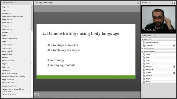The height and width of the screenshot is (99, 177).
Task: Click the Abolfazl Ghanbari webcam video
Action: [159, 18]
